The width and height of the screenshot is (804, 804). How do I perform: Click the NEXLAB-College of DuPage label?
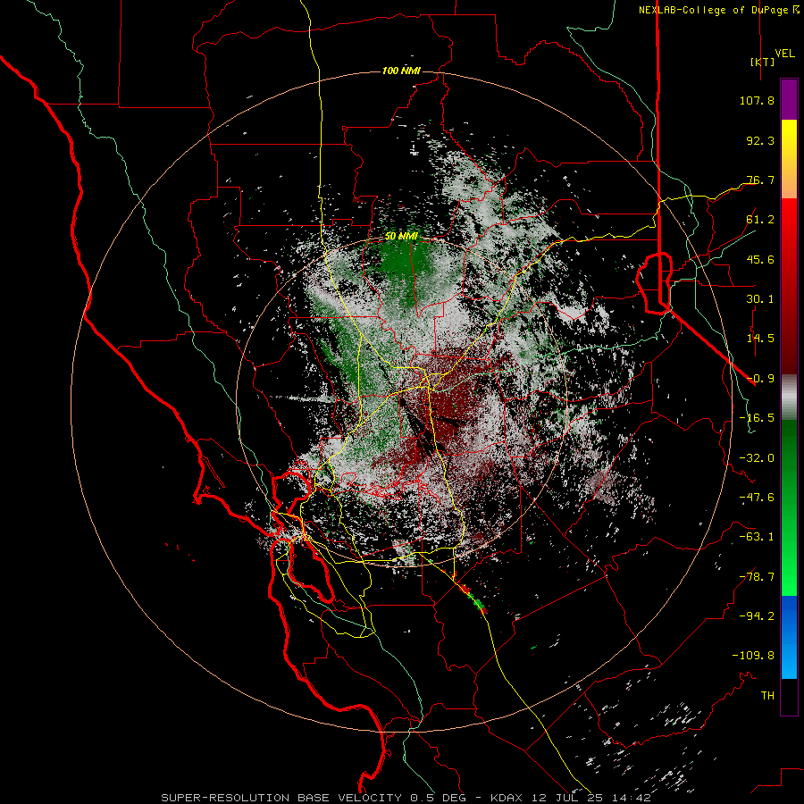pos(718,10)
